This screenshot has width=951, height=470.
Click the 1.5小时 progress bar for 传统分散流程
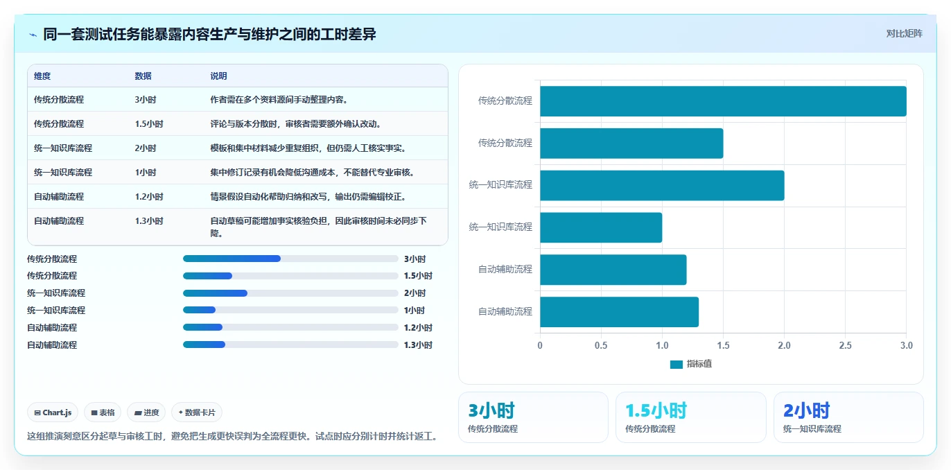pos(290,276)
